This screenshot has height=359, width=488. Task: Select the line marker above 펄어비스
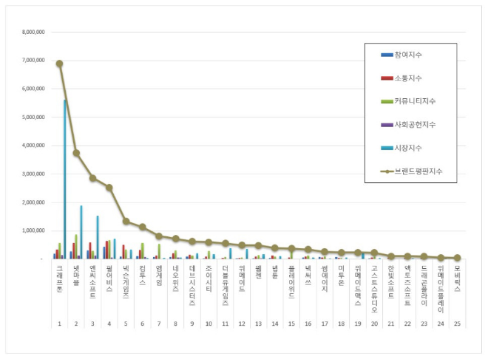click(109, 188)
